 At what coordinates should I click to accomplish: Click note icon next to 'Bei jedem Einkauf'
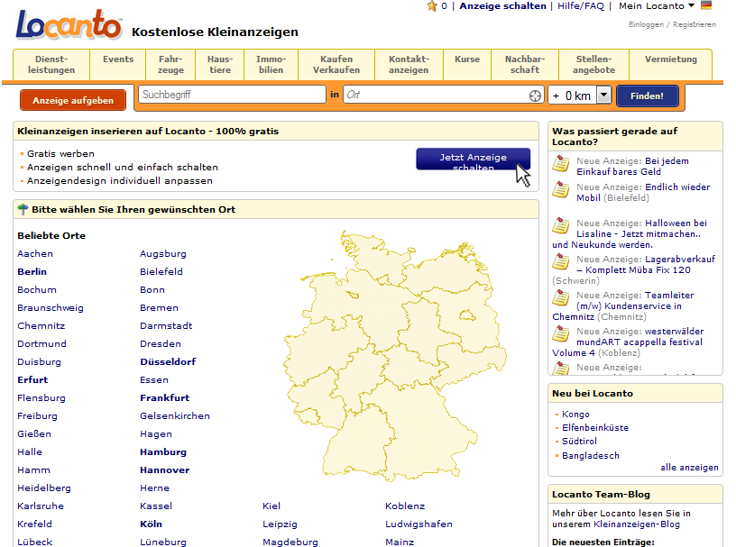click(560, 164)
